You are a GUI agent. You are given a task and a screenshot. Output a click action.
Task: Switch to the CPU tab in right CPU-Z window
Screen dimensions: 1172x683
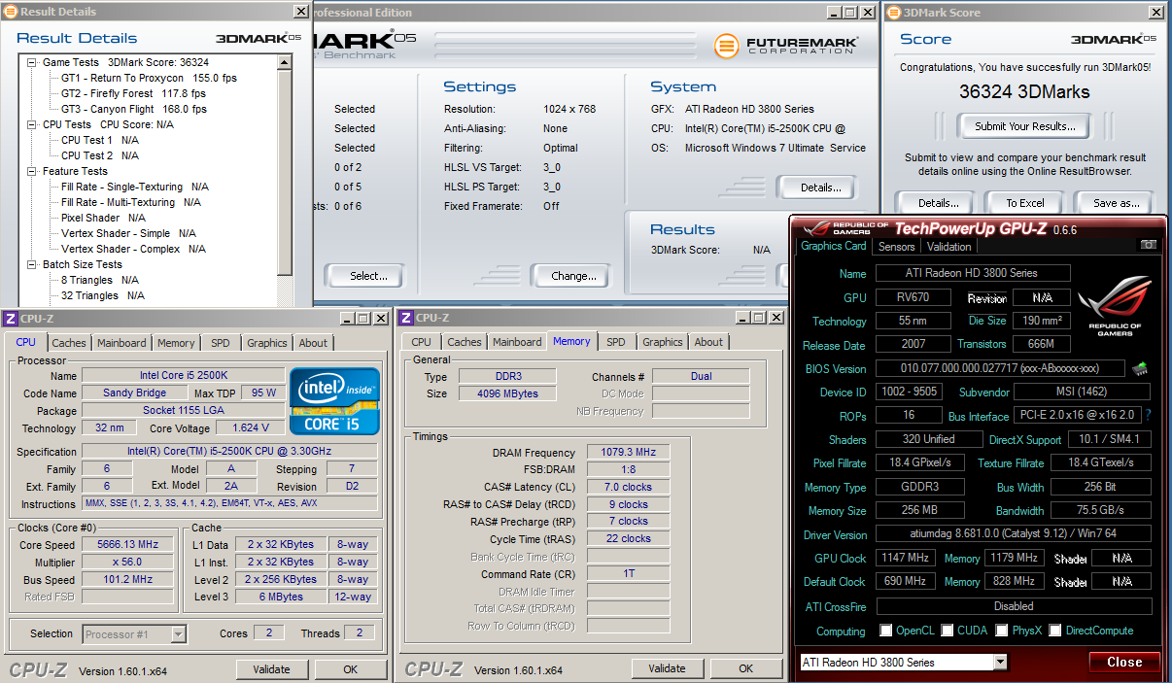point(421,342)
